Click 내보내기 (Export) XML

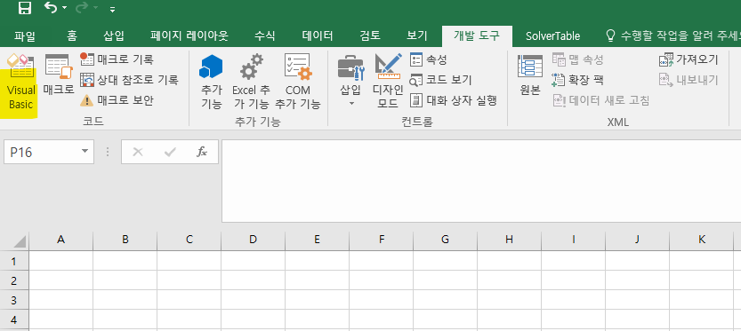click(x=689, y=80)
